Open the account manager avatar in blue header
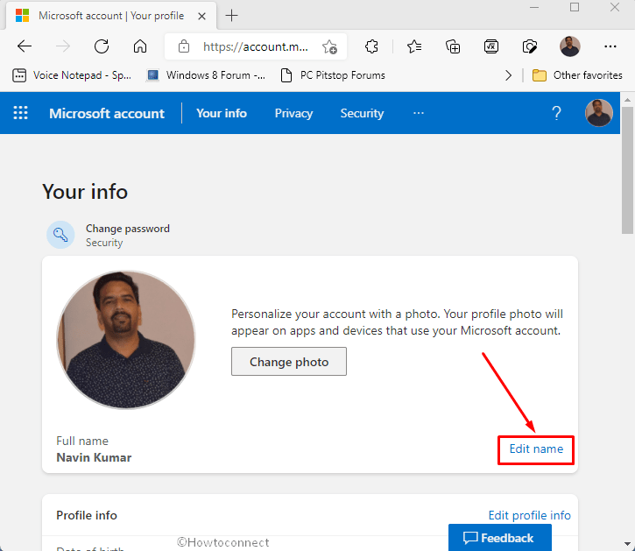635x551 pixels. (x=598, y=113)
